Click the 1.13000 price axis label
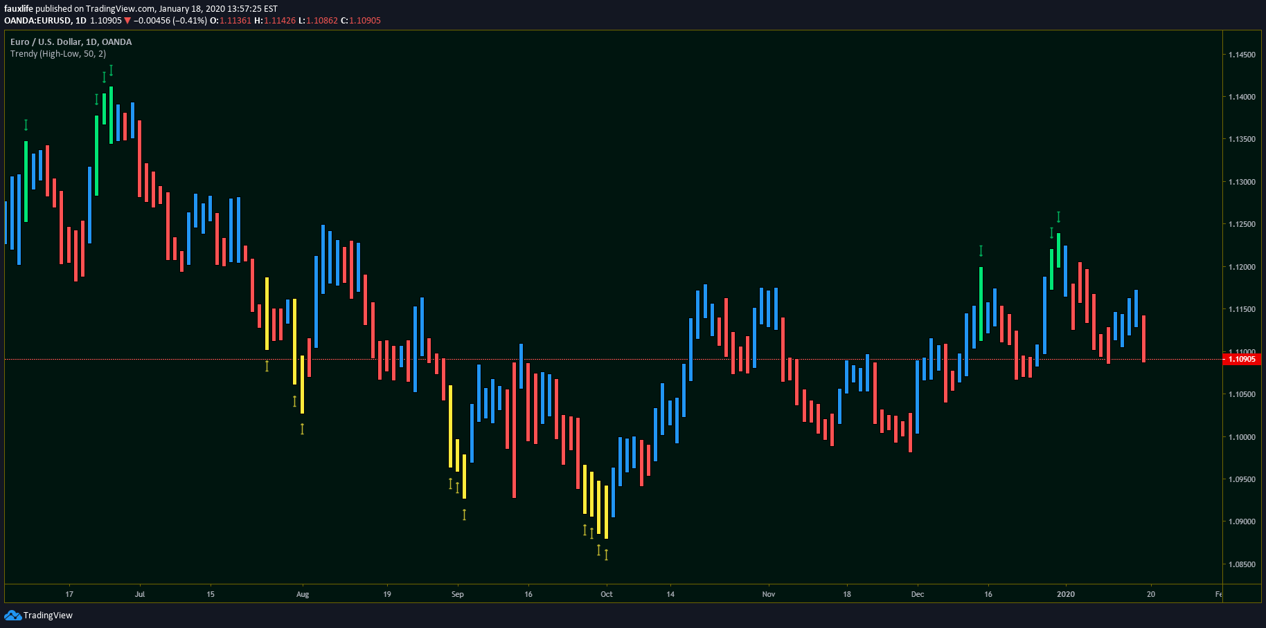This screenshot has width=1266, height=628. tap(1242, 182)
